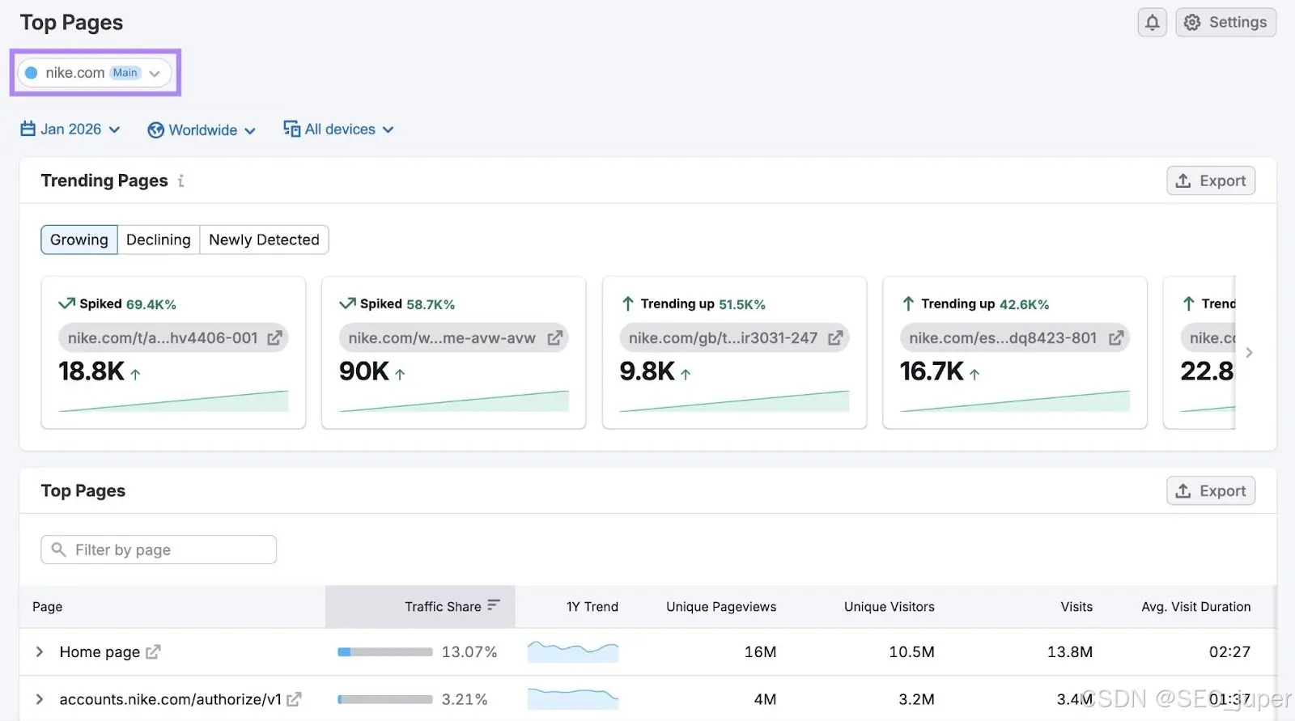Export the Trending Pages data

(x=1211, y=181)
